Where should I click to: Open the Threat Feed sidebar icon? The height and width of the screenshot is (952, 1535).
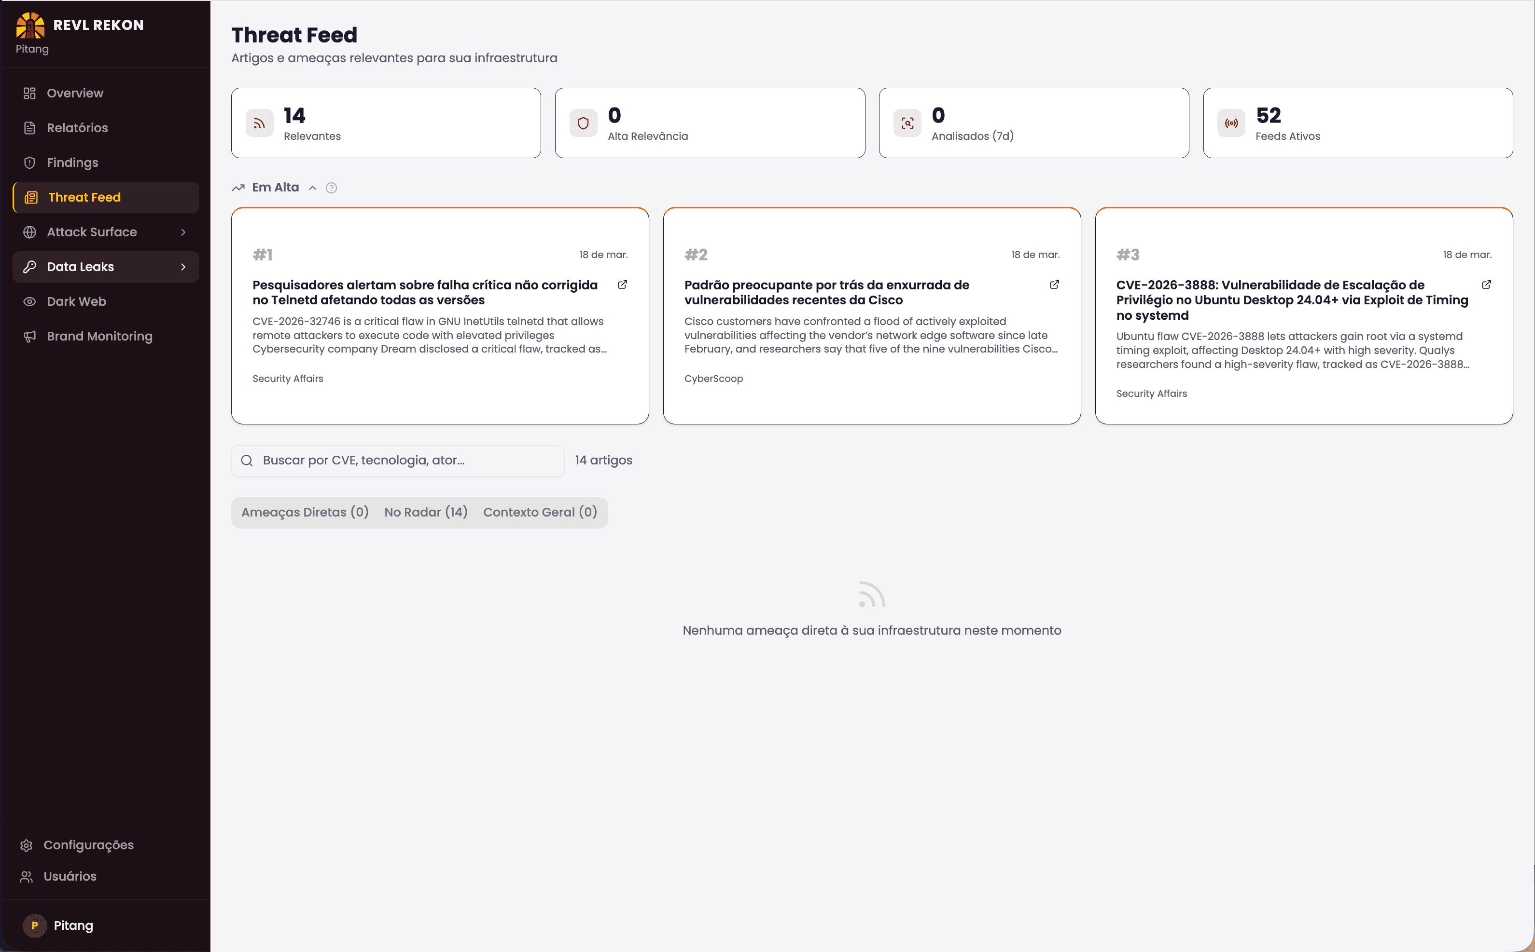pos(30,197)
